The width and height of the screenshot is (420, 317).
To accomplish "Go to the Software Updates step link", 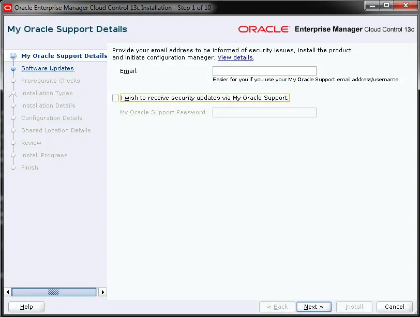I will (x=48, y=68).
